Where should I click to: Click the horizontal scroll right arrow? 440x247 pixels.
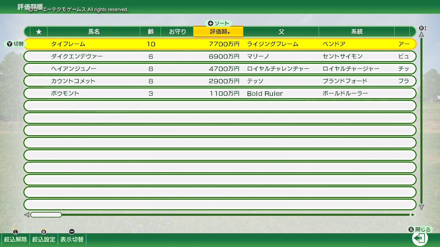tap(413, 215)
